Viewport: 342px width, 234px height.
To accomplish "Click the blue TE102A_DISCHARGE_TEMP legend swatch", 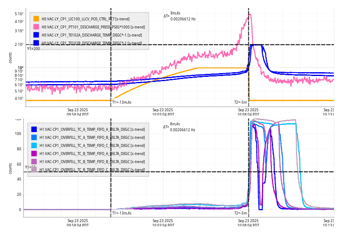I will click(36, 35).
